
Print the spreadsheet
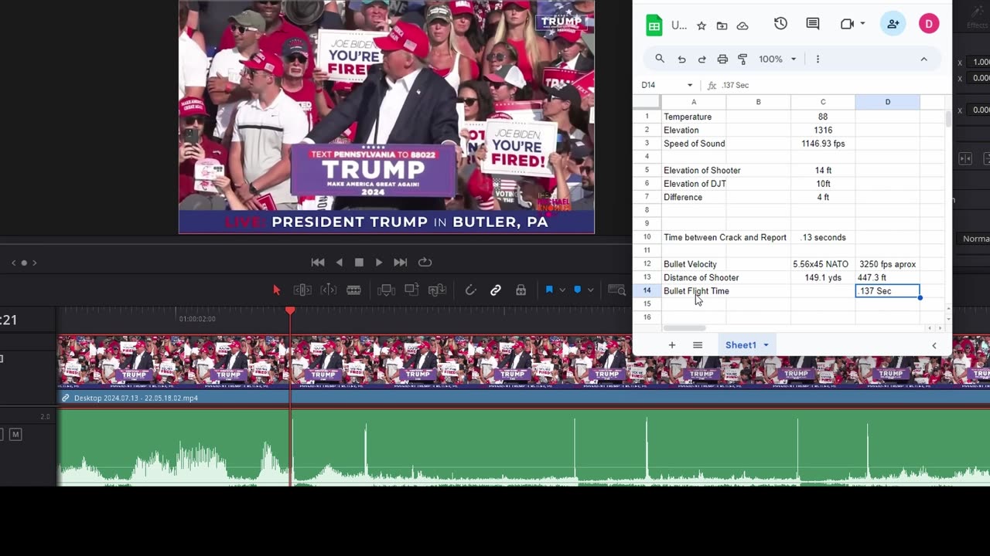[722, 59]
